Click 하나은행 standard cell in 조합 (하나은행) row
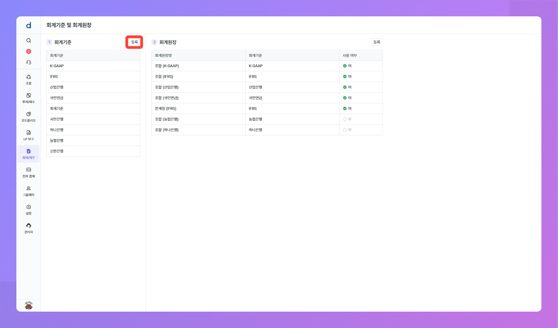This screenshot has width=558, height=328. (292, 130)
